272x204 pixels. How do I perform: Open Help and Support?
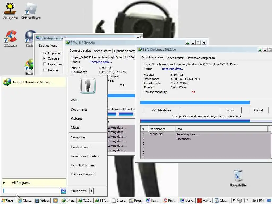83,174
